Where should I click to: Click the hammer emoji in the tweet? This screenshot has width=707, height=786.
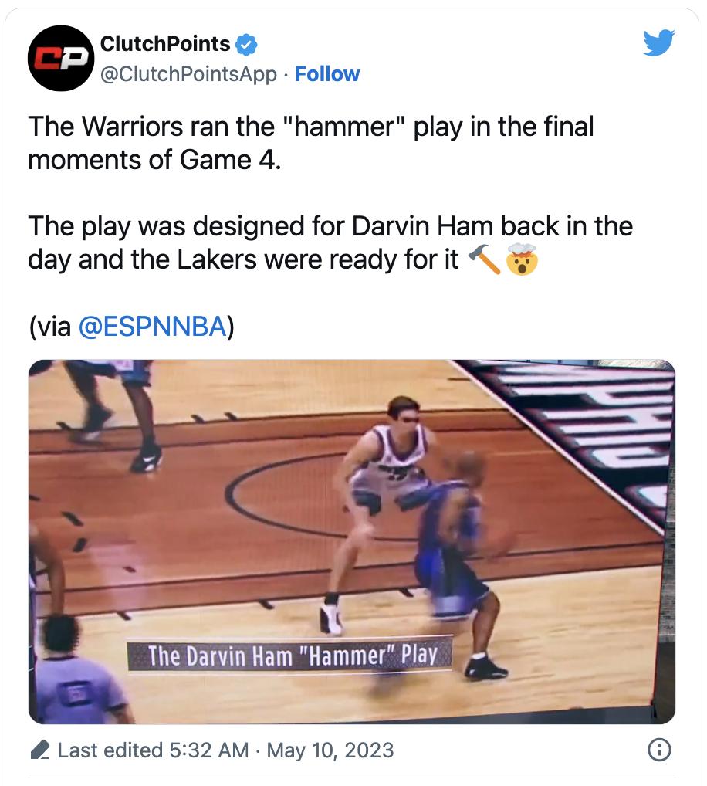(x=484, y=260)
